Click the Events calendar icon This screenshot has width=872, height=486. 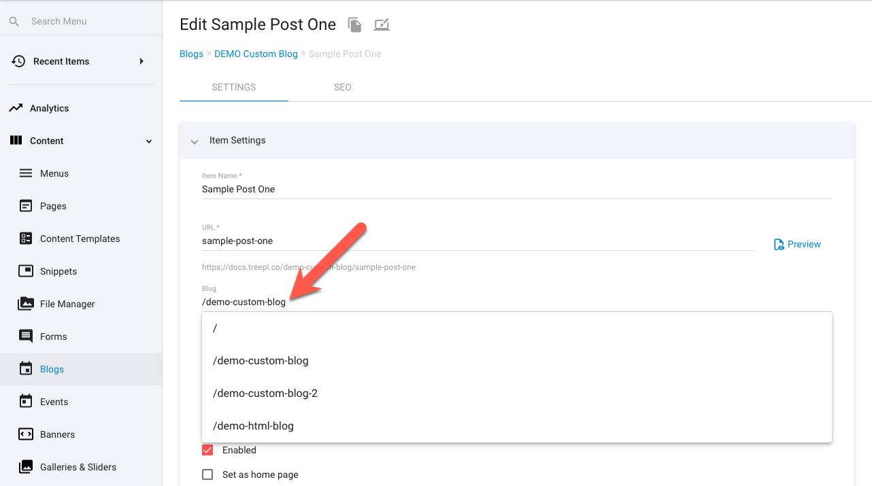26,402
